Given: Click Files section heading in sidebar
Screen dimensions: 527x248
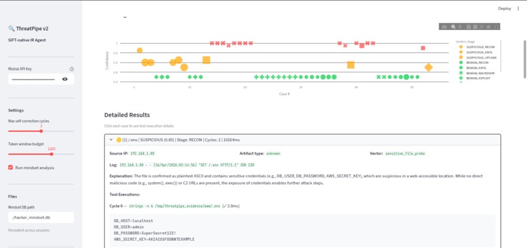Looking at the screenshot, I should pos(12,196).
